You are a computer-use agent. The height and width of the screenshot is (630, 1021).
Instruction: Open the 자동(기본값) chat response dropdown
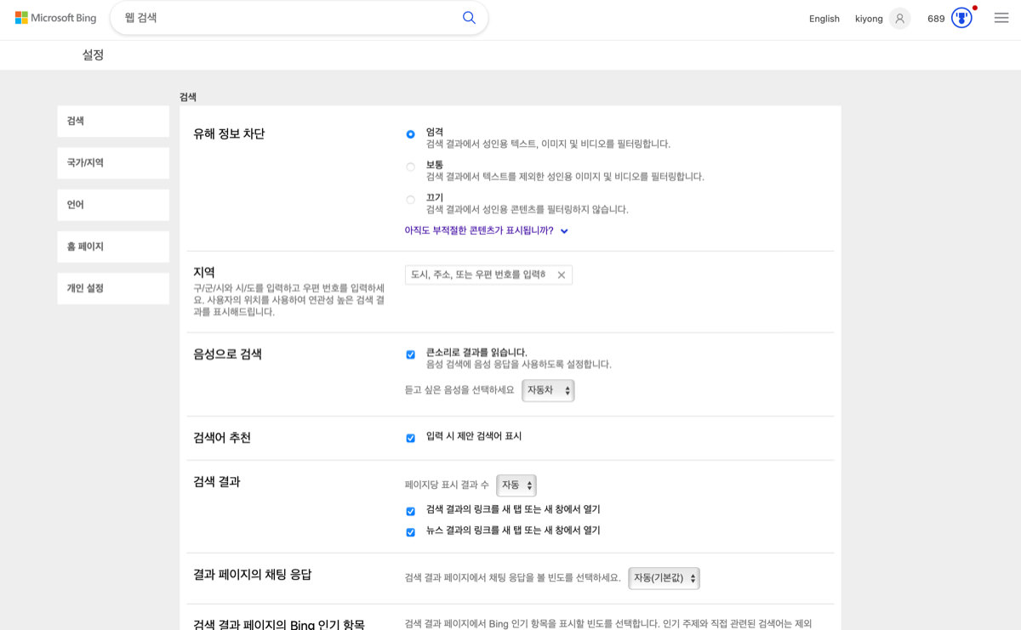[x=664, y=578]
